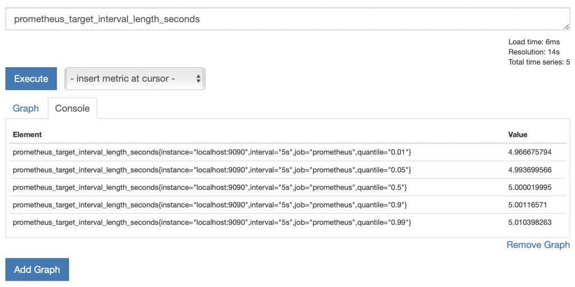Select the Console tab
The width and height of the screenshot is (575, 287).
[72, 108]
